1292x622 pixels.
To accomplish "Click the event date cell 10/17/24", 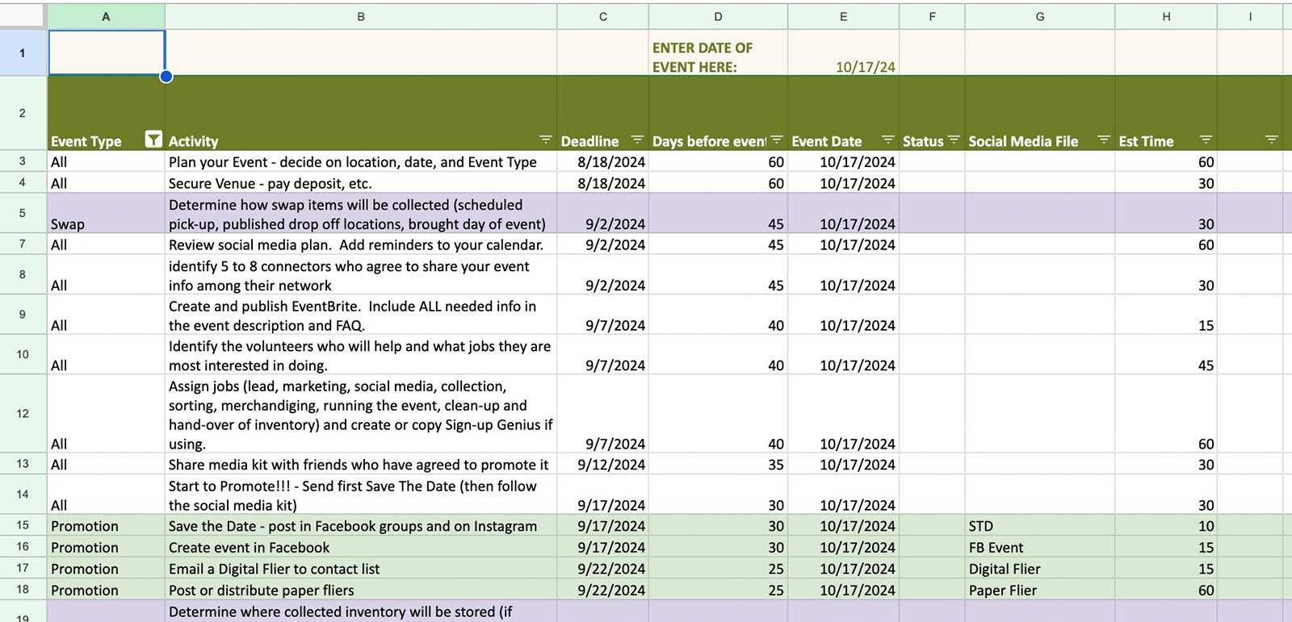I will 843,53.
